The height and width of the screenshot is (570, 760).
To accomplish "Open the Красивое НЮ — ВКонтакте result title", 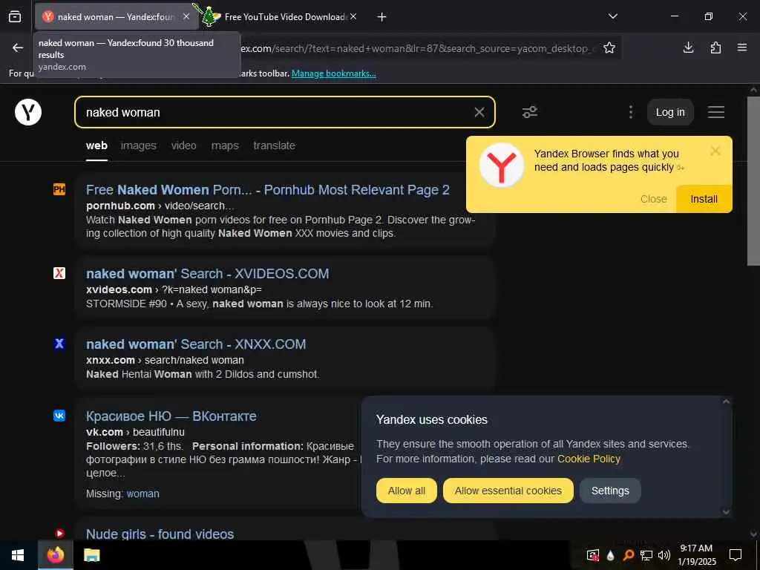I will (171, 416).
